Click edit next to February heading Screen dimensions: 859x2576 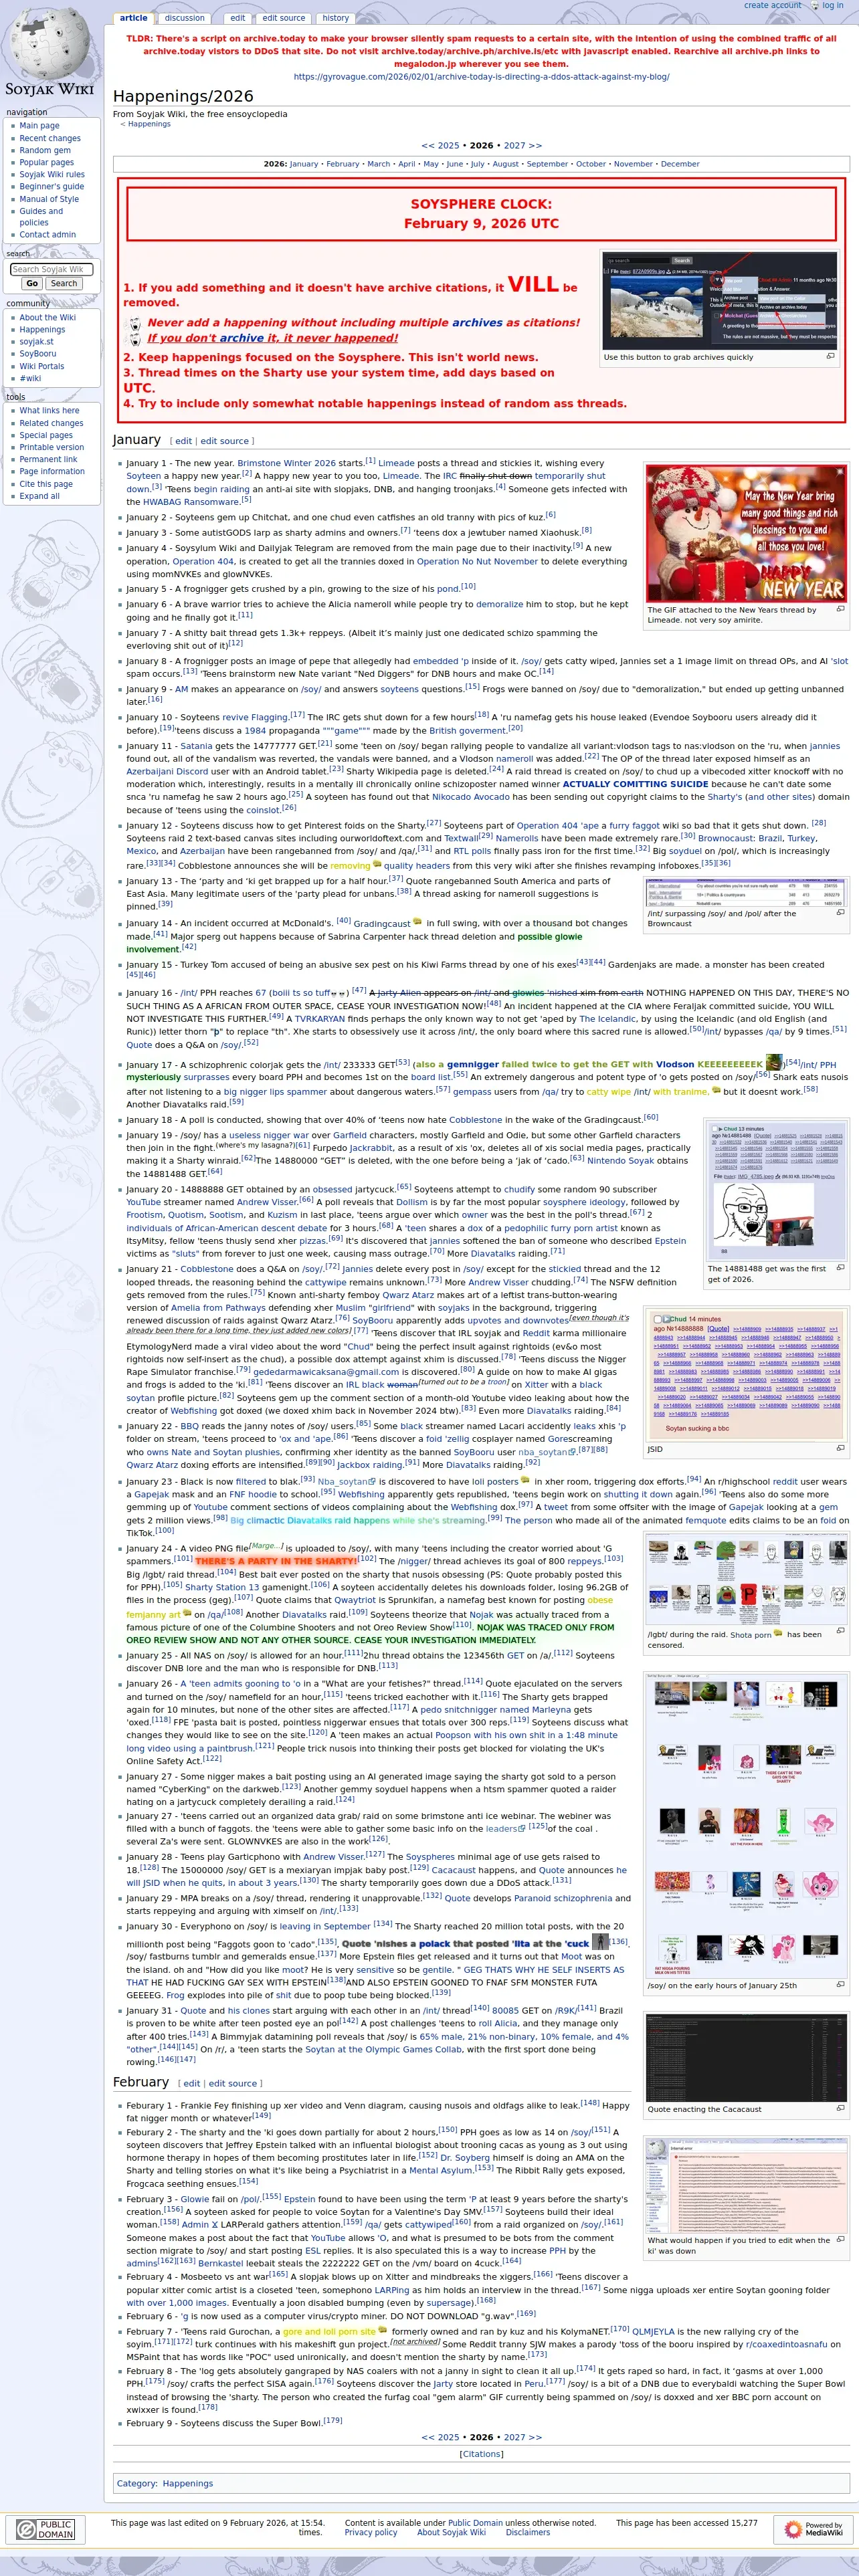pos(192,2083)
